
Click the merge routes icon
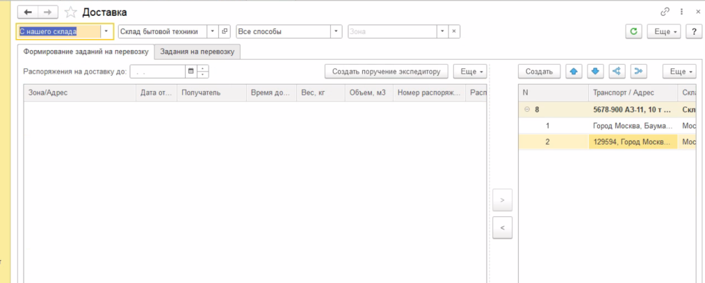pyautogui.click(x=638, y=71)
